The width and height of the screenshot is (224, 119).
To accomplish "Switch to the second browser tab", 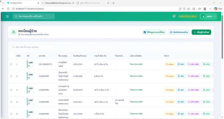I will (x=58, y=3).
